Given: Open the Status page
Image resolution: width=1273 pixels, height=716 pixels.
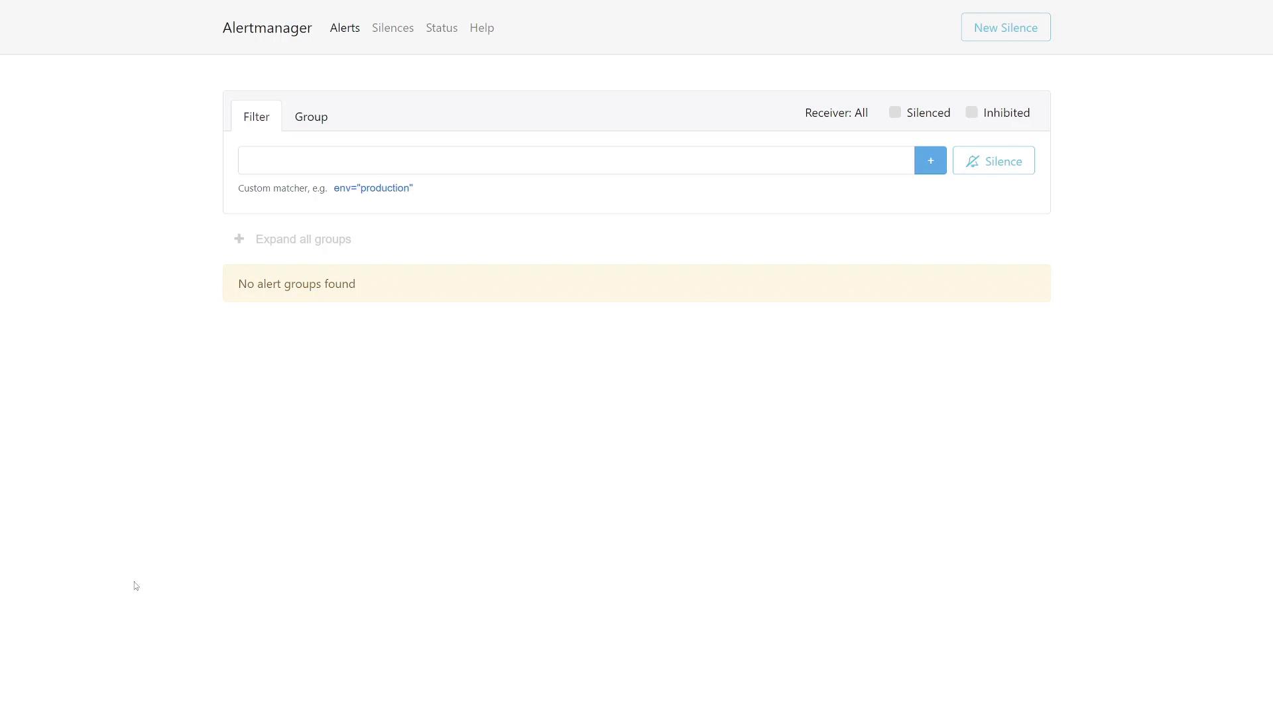Looking at the screenshot, I should coord(442,28).
